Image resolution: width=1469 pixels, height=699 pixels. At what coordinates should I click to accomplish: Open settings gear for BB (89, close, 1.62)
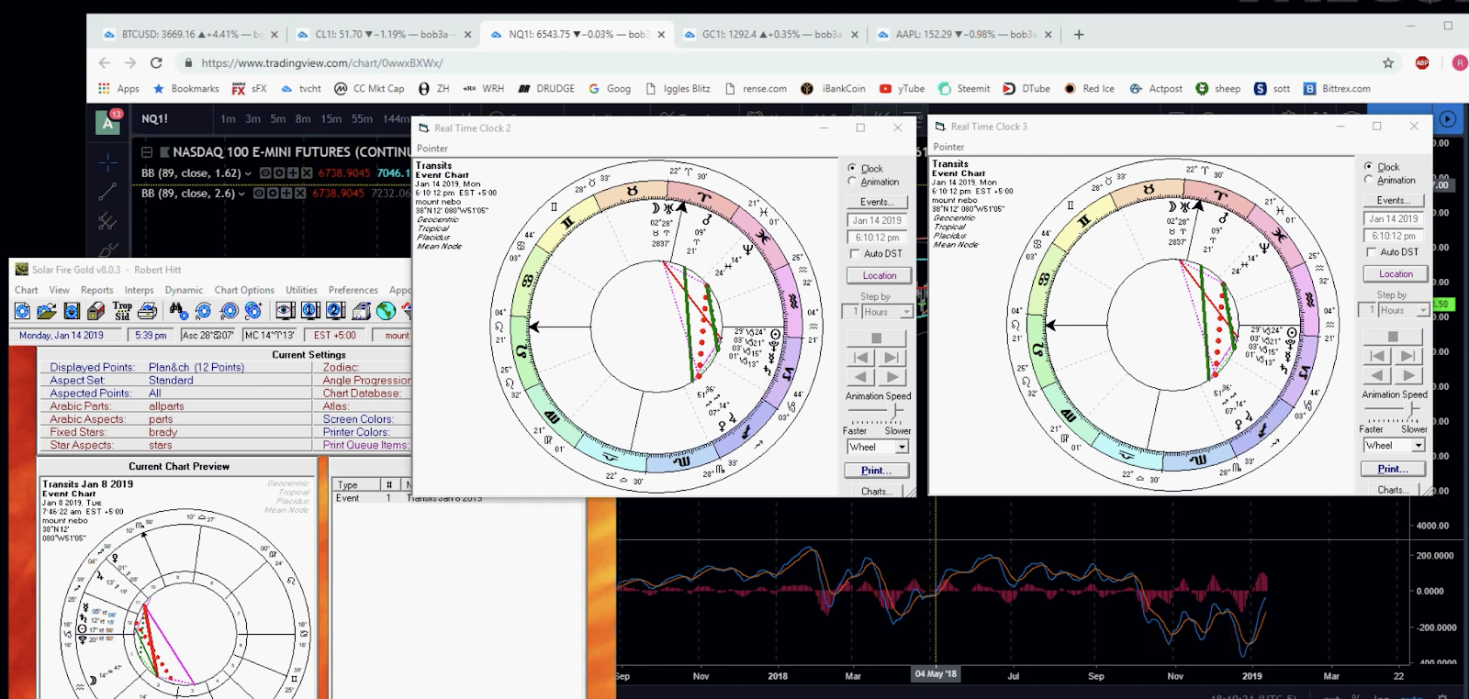pos(279,172)
